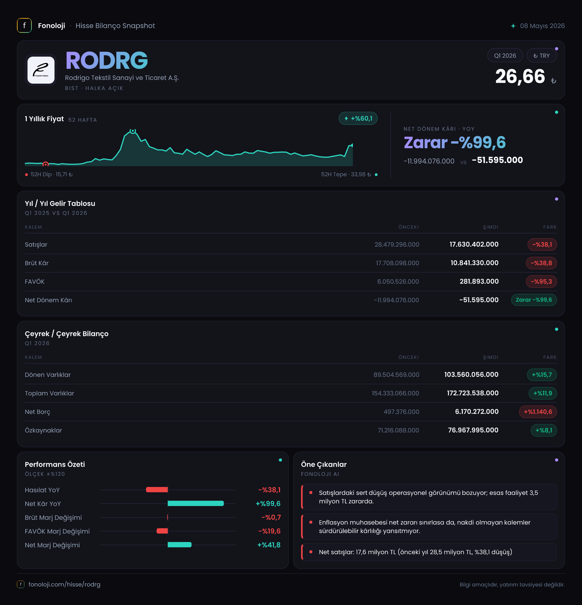This screenshot has width=582, height=605.
Task: Click the Rodrigo company logo thumbnail
Action: 41,70
